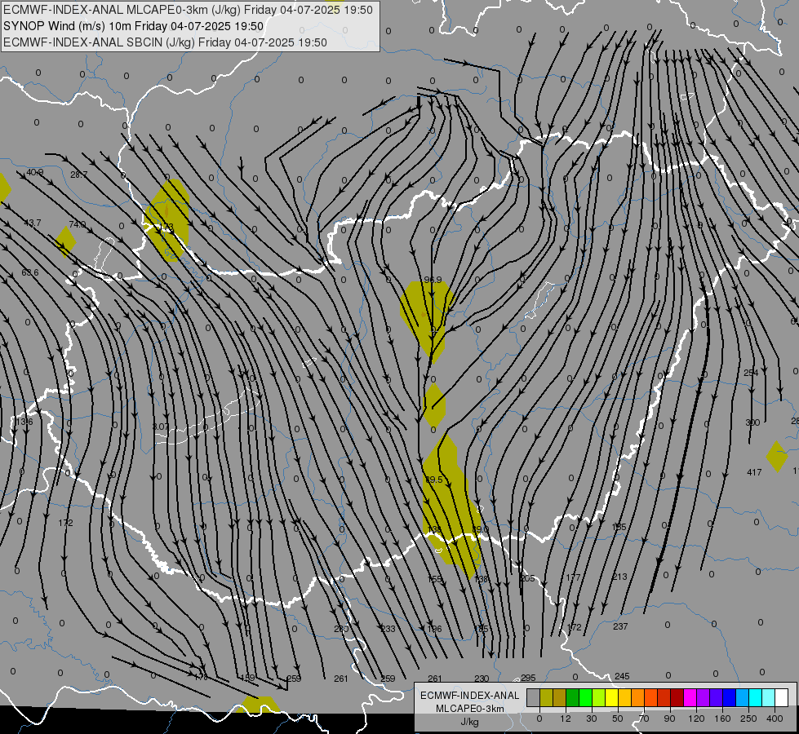The image size is (799, 734).
Task: Click the 230 value on the map
Action: 482,679
